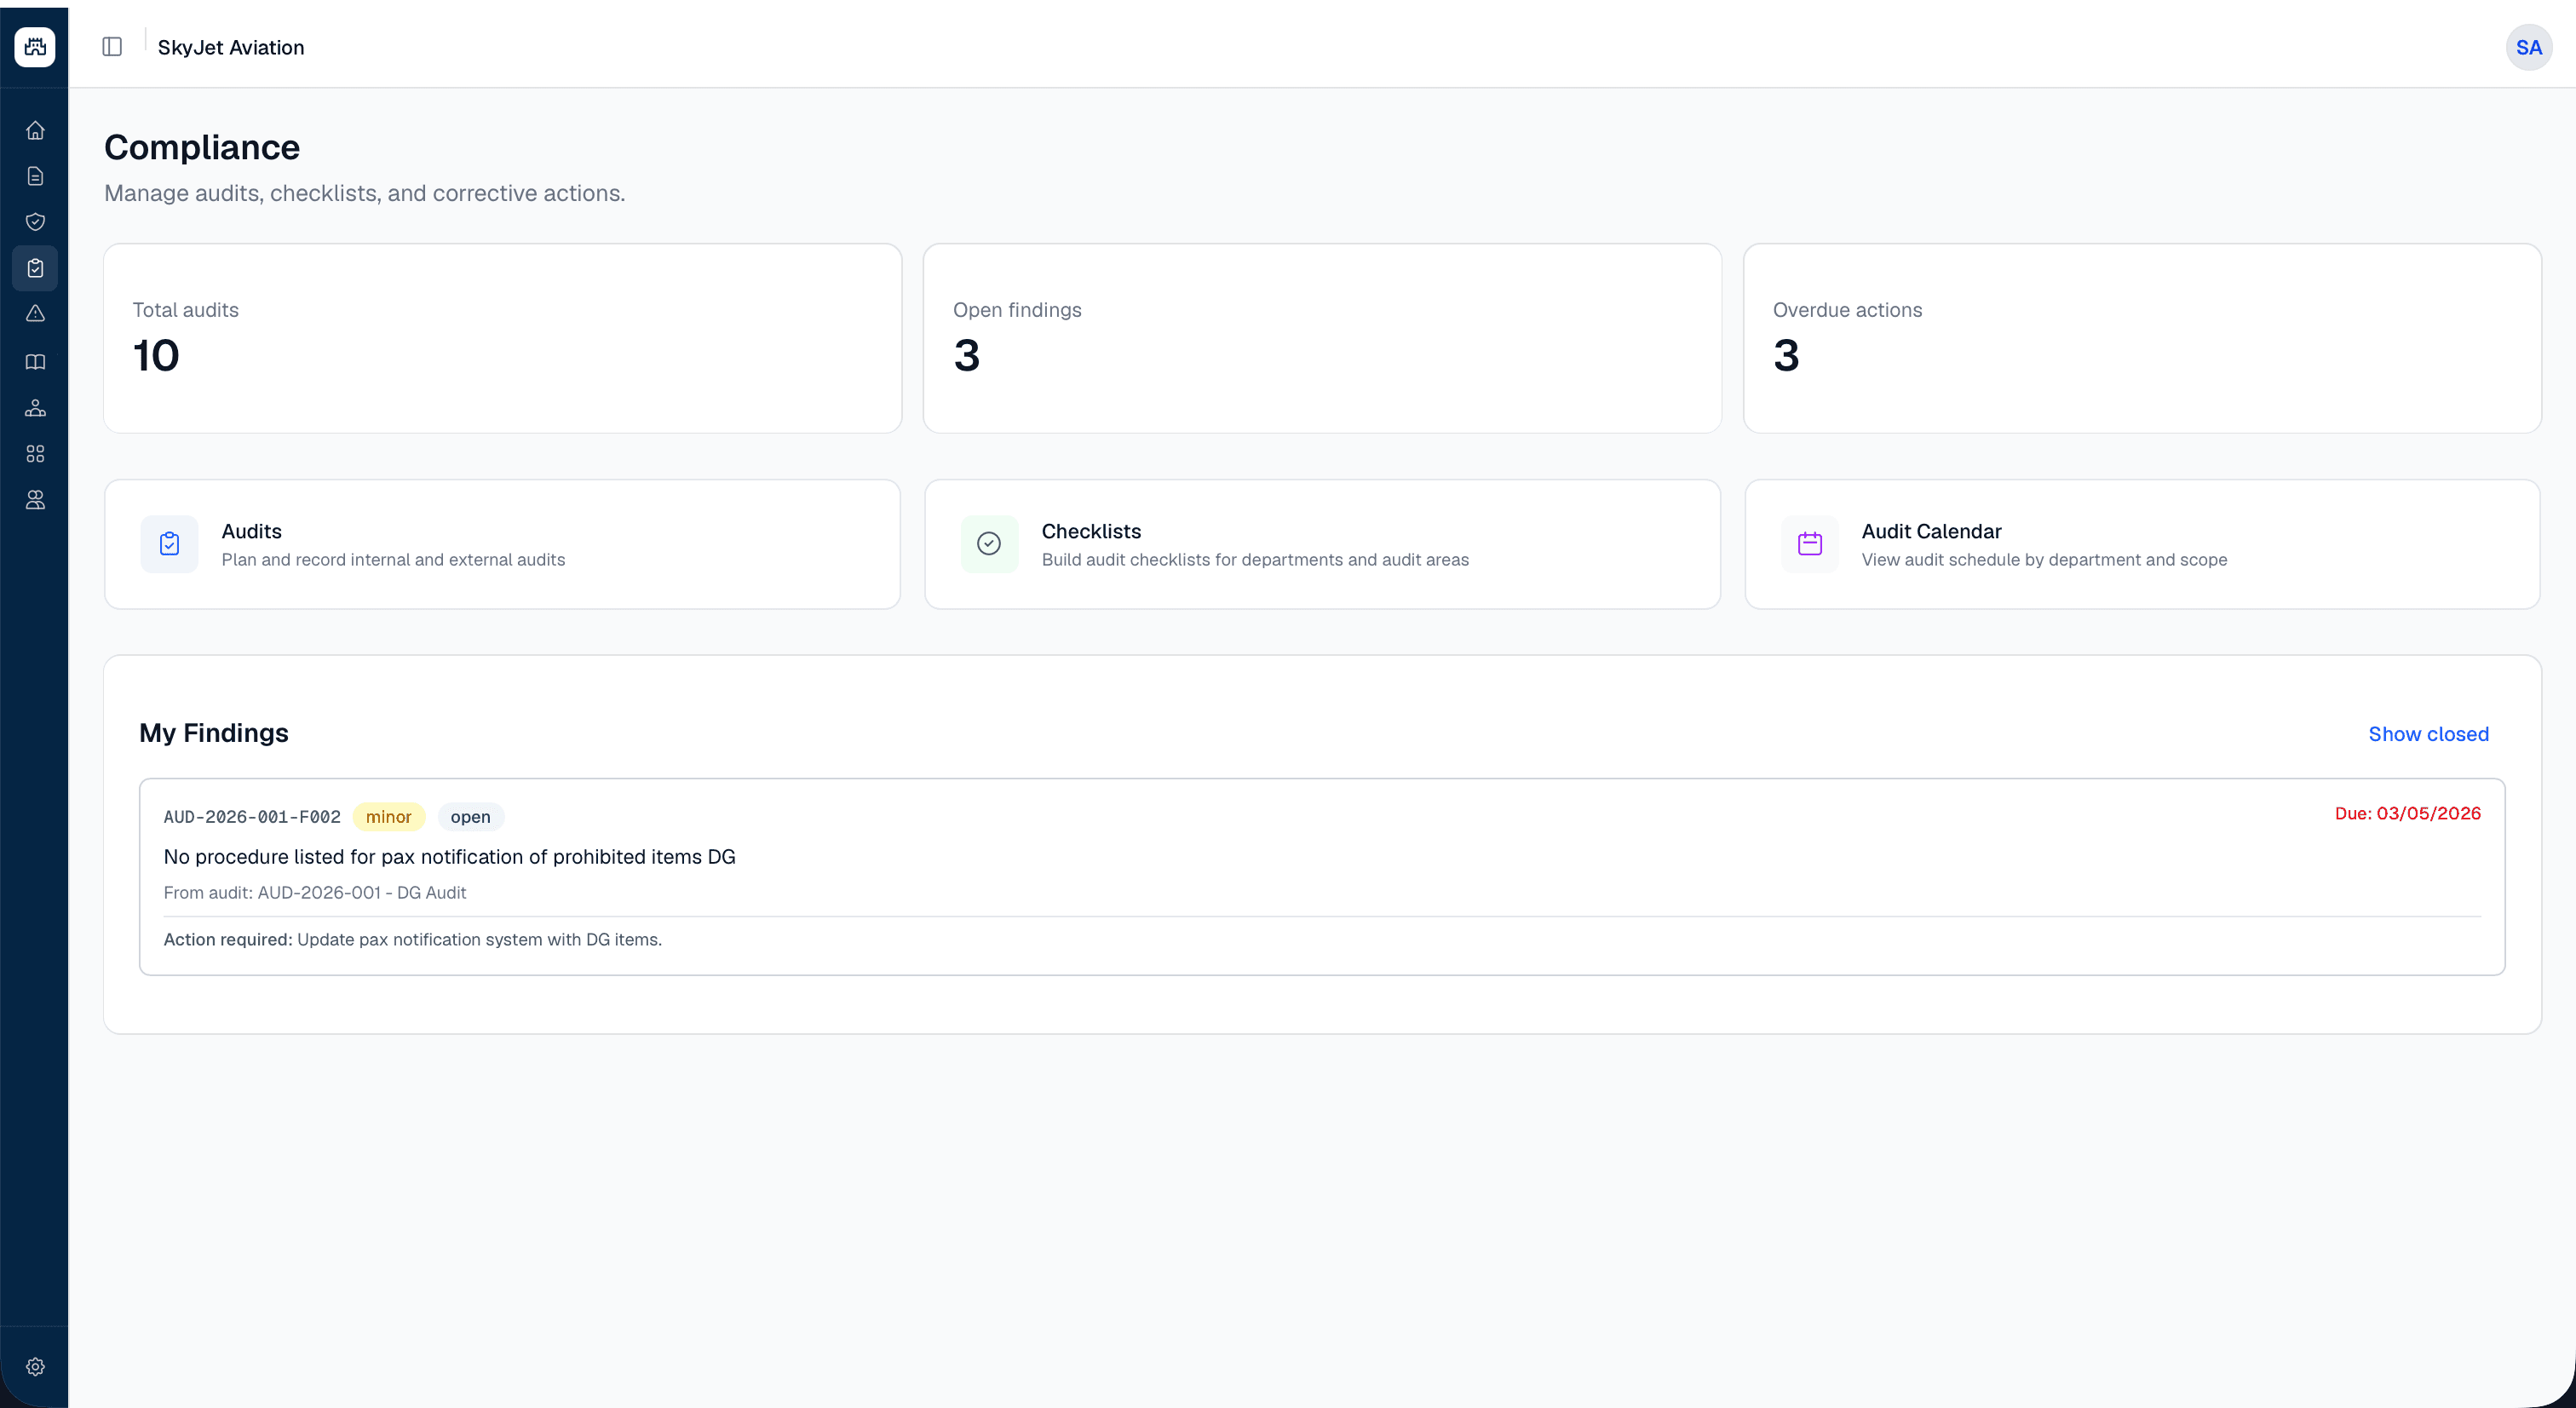Click the purple Audit Calendar icon

point(1809,544)
